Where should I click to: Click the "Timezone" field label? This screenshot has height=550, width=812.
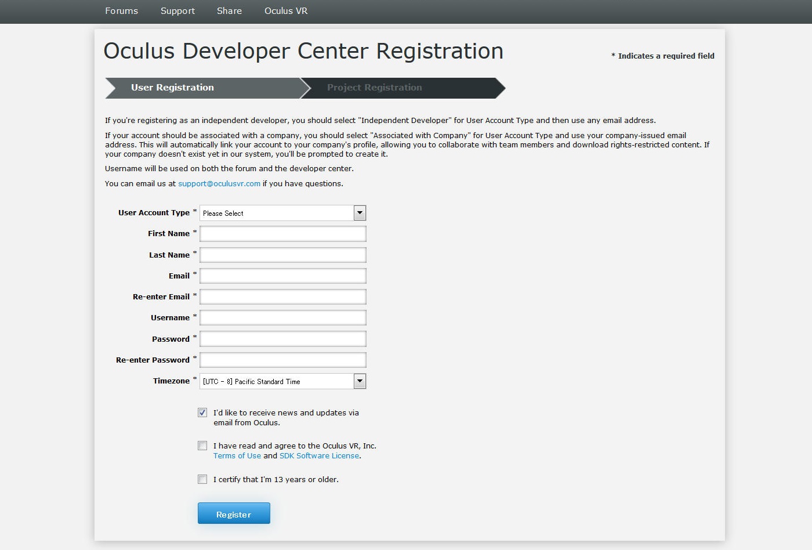coord(171,381)
